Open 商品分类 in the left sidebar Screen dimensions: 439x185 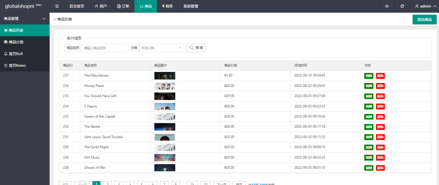25,42
